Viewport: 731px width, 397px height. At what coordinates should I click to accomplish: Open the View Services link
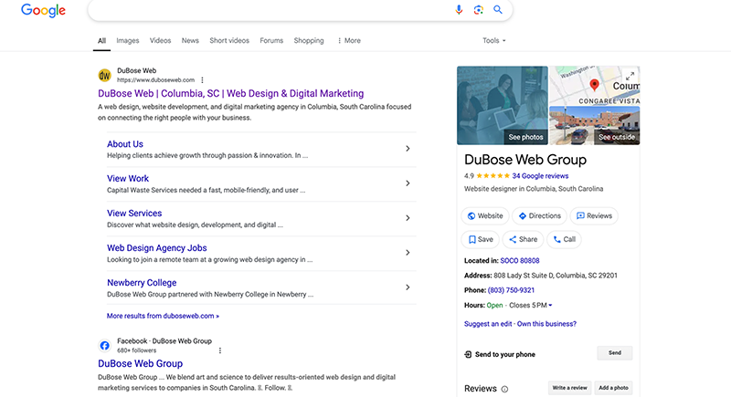[x=134, y=214]
